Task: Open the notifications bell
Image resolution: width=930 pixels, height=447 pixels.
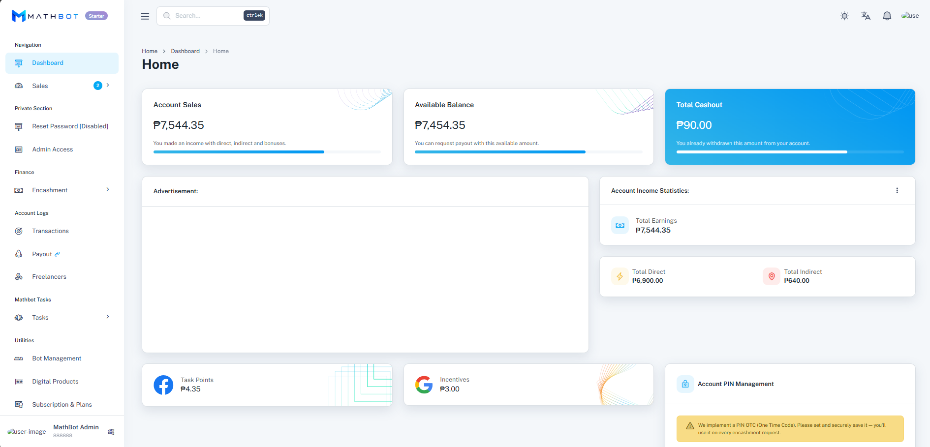Action: tap(887, 16)
